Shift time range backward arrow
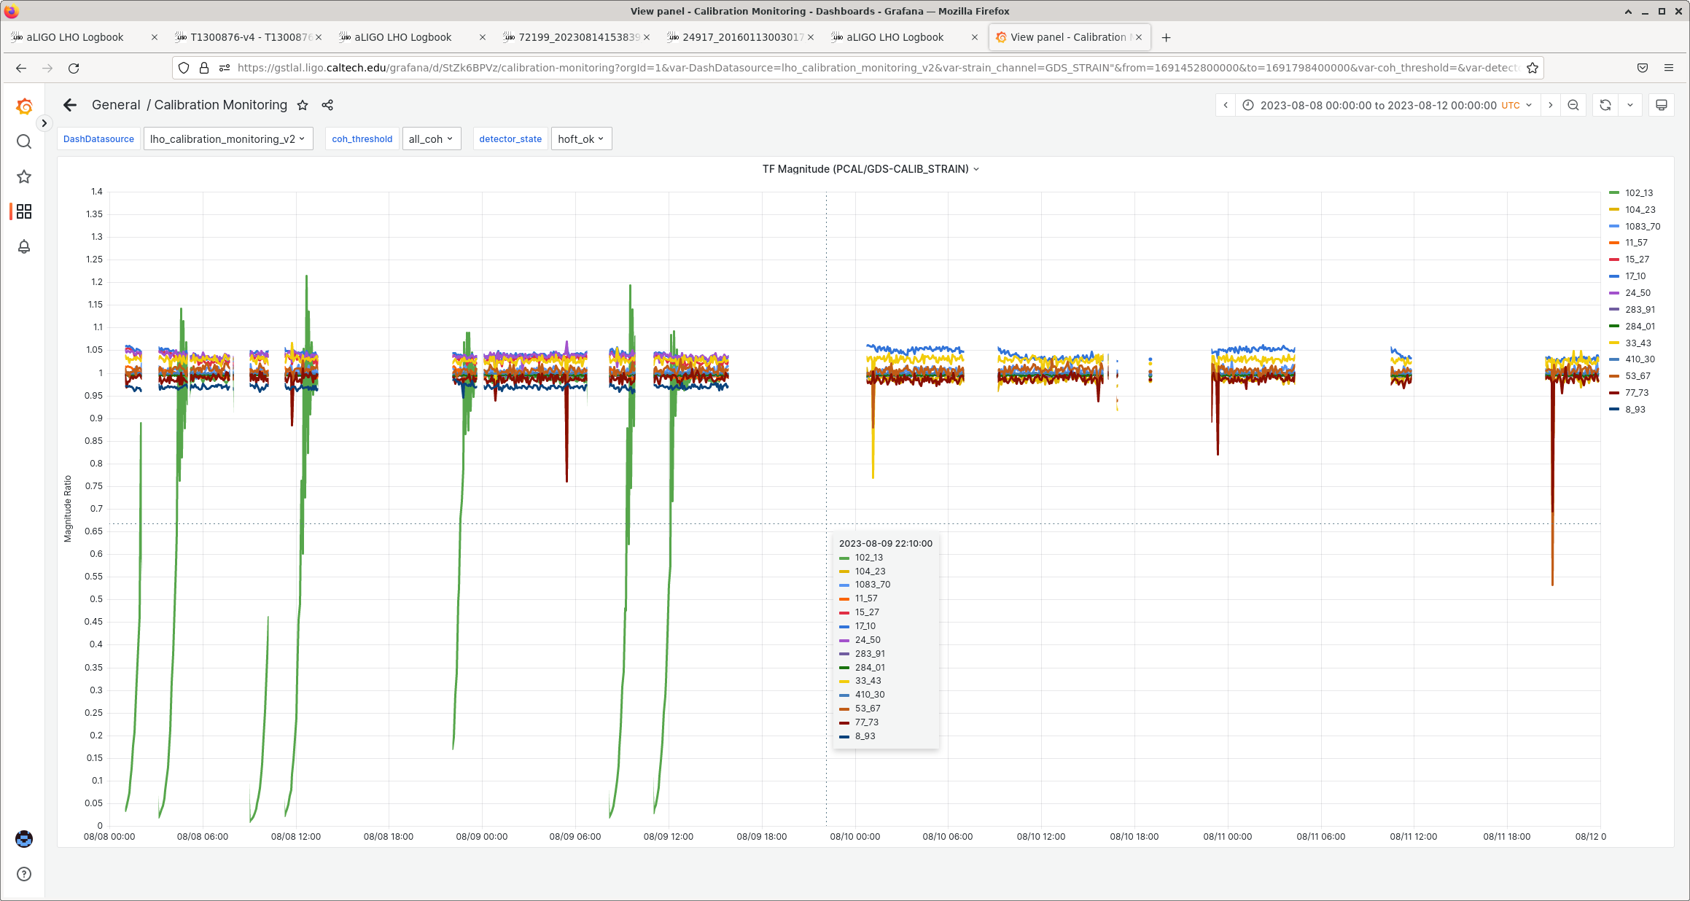Viewport: 1690px width, 901px height. [x=1226, y=105]
